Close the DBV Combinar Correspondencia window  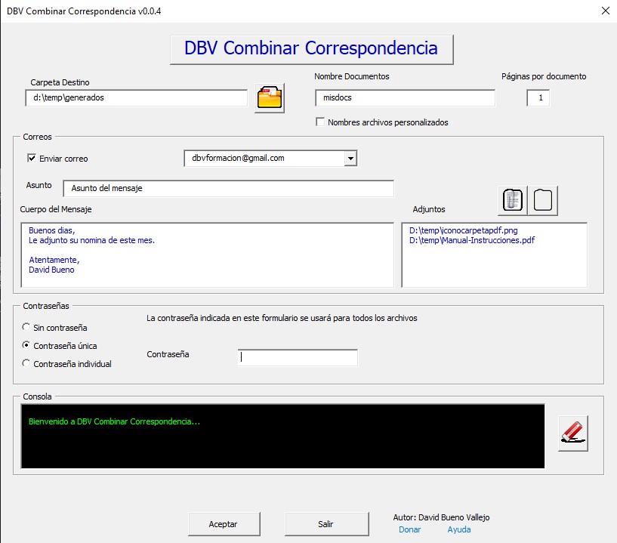tap(606, 11)
